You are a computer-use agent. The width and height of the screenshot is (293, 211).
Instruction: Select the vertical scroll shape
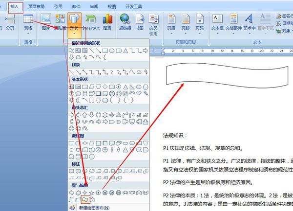coord(71,200)
